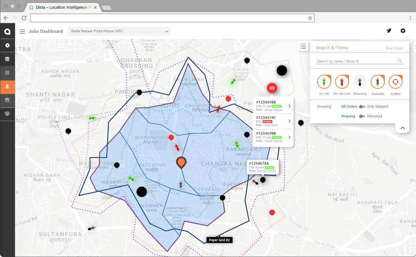Focus the Search by name / Store ID field

point(359,61)
